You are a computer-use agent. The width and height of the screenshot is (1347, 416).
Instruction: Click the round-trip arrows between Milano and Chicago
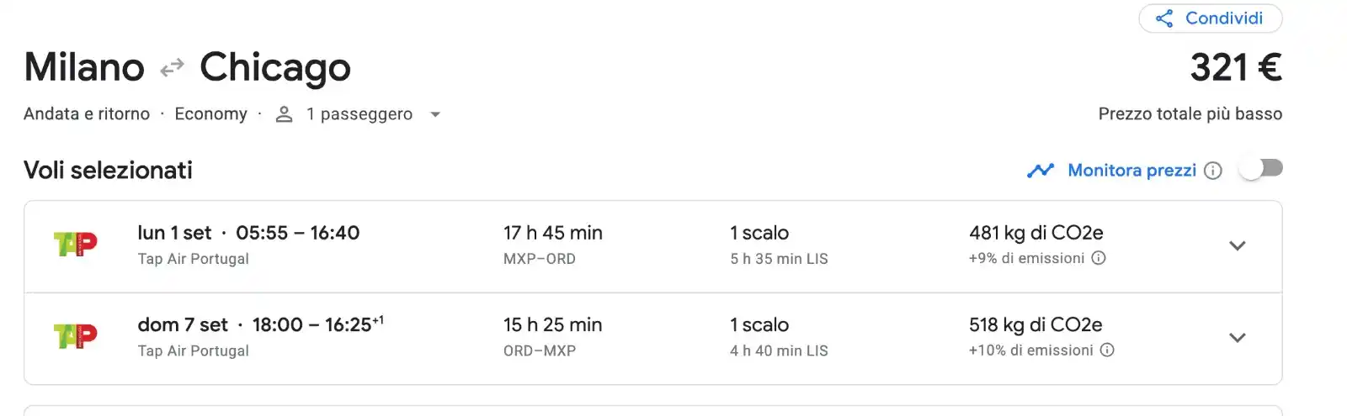pos(172,68)
